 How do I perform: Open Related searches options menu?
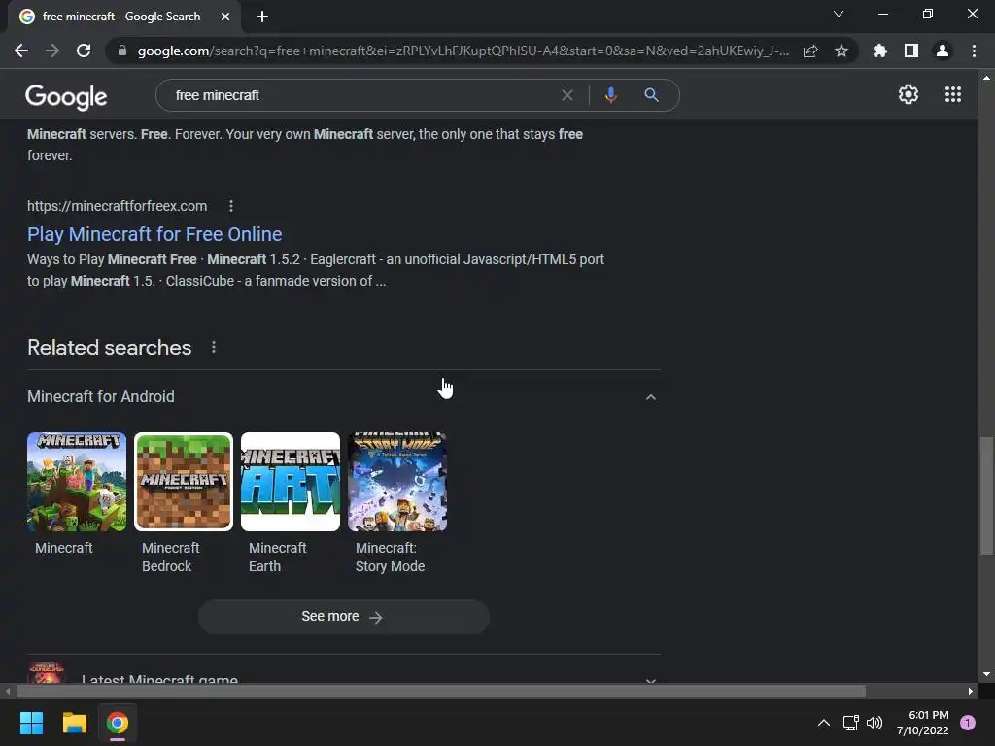click(214, 347)
